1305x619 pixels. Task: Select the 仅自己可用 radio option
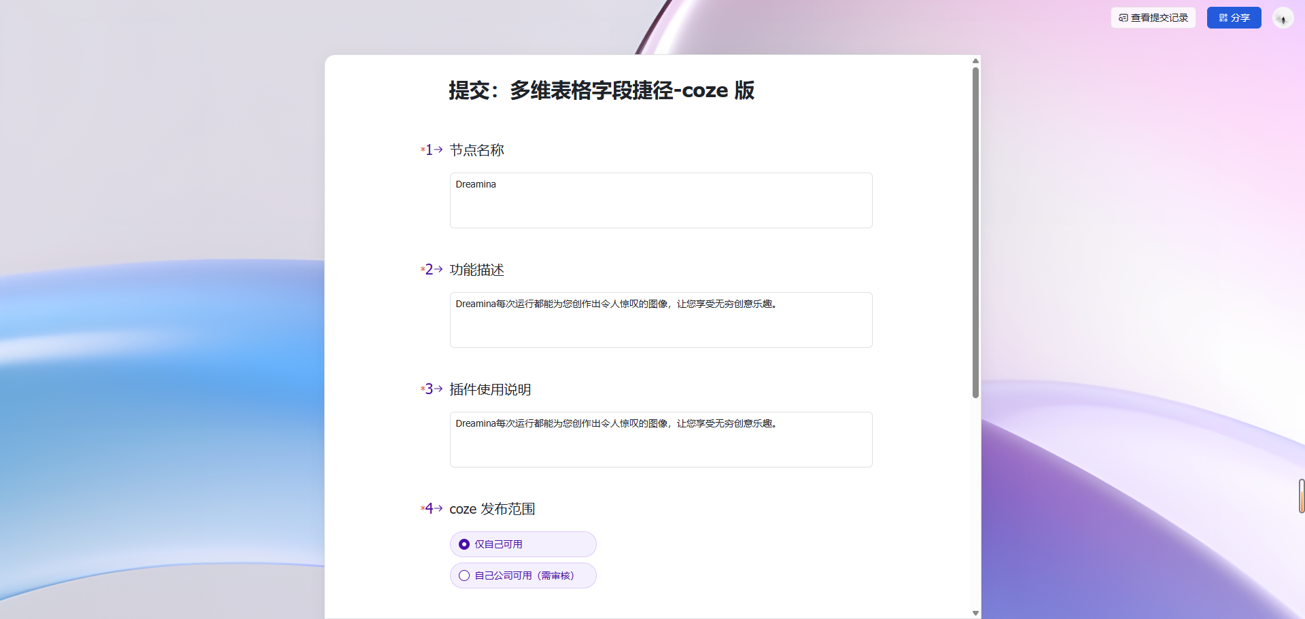tap(523, 544)
